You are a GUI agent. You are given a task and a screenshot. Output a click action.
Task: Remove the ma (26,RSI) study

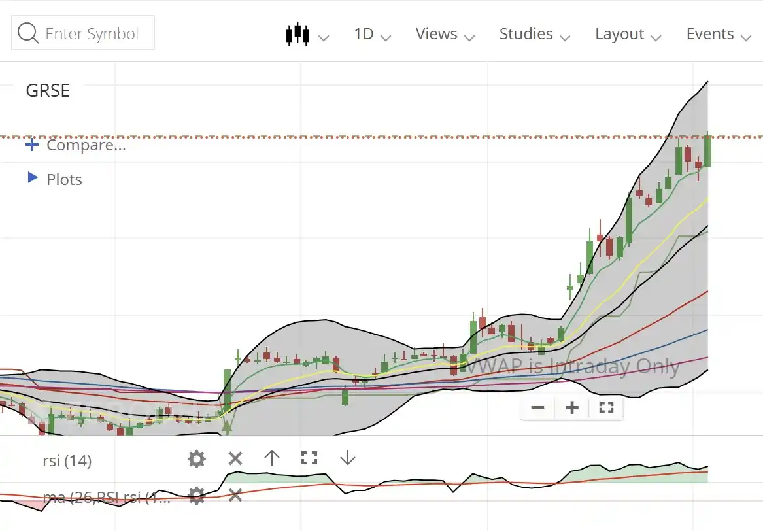(x=235, y=496)
